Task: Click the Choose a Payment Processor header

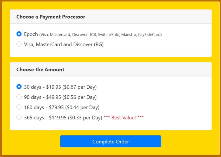Action: coord(51,17)
